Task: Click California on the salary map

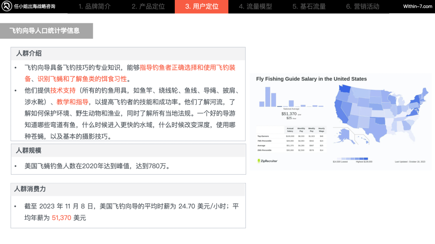Action: [341, 112]
